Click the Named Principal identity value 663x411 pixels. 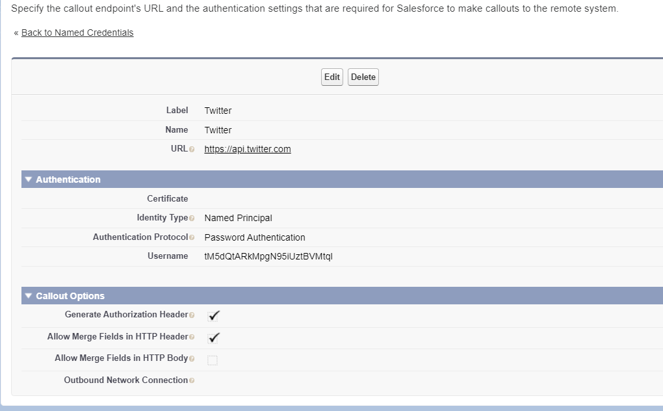coord(238,218)
